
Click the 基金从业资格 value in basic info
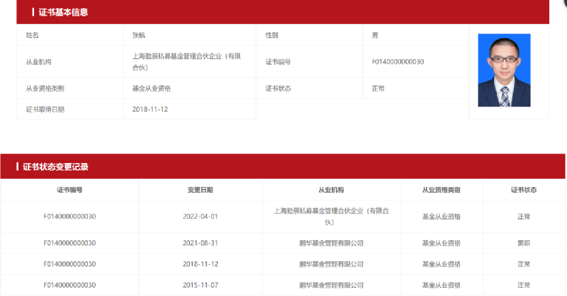(x=151, y=89)
